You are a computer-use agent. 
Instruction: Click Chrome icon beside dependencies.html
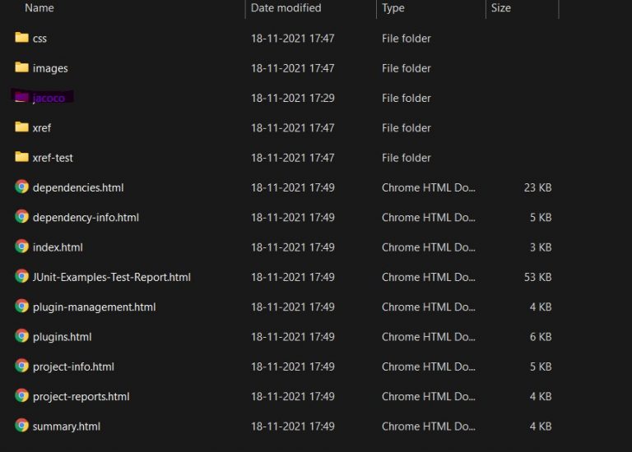click(21, 187)
